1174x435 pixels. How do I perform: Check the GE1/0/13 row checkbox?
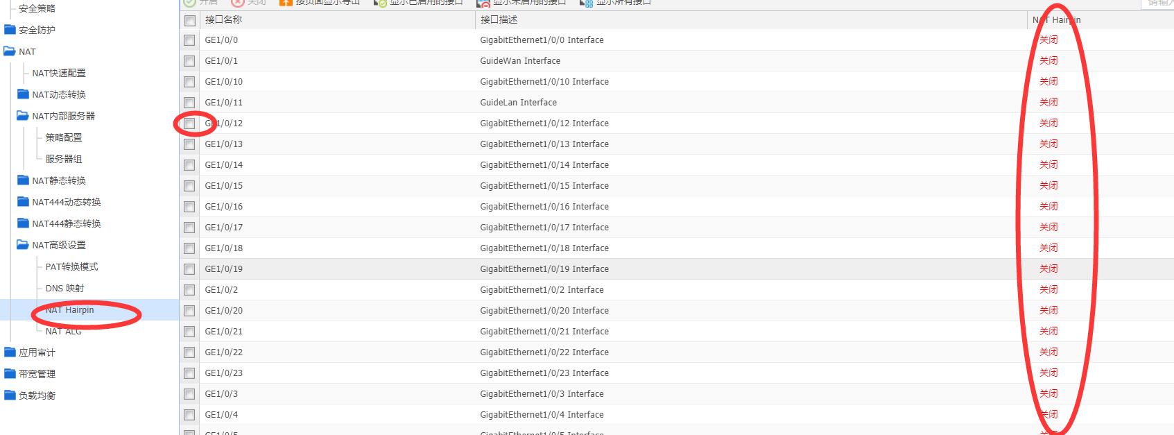189,144
